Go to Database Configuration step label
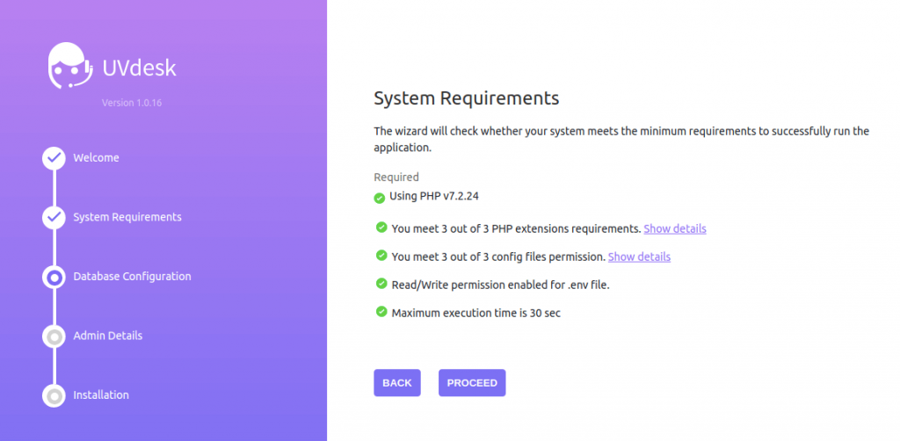The height and width of the screenshot is (441, 900). click(x=132, y=277)
